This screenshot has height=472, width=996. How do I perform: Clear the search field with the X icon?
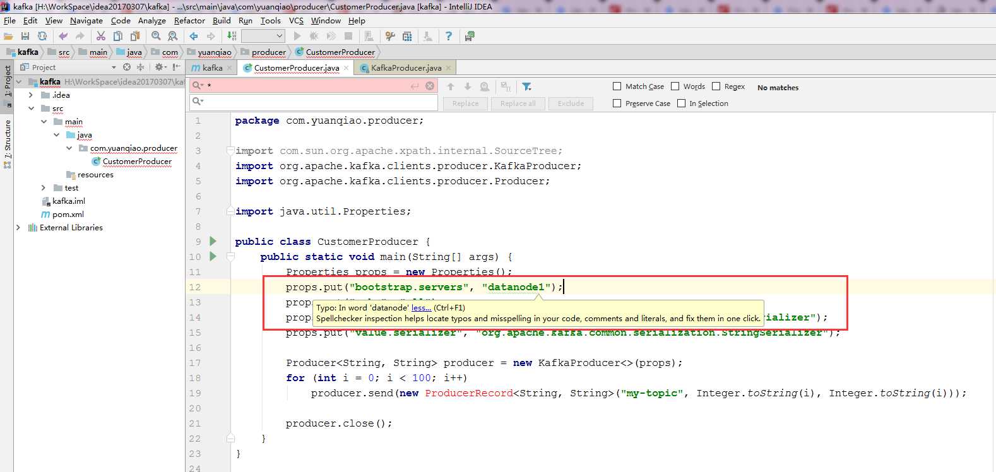click(430, 86)
